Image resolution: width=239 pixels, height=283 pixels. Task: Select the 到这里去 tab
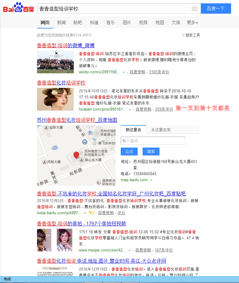133,130
